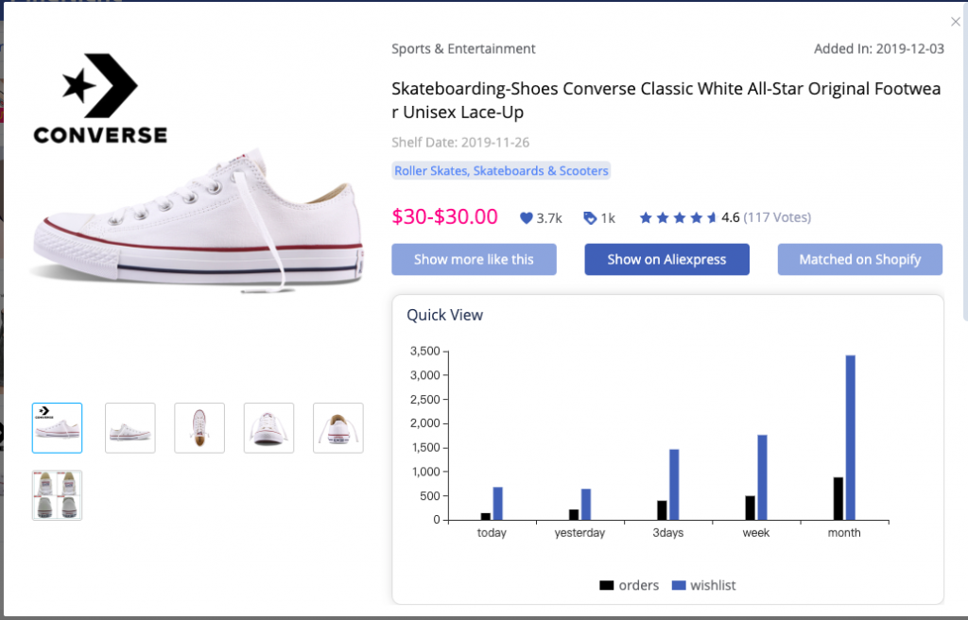
Task: Click the 1k count beside tag icon
Action: click(608, 218)
